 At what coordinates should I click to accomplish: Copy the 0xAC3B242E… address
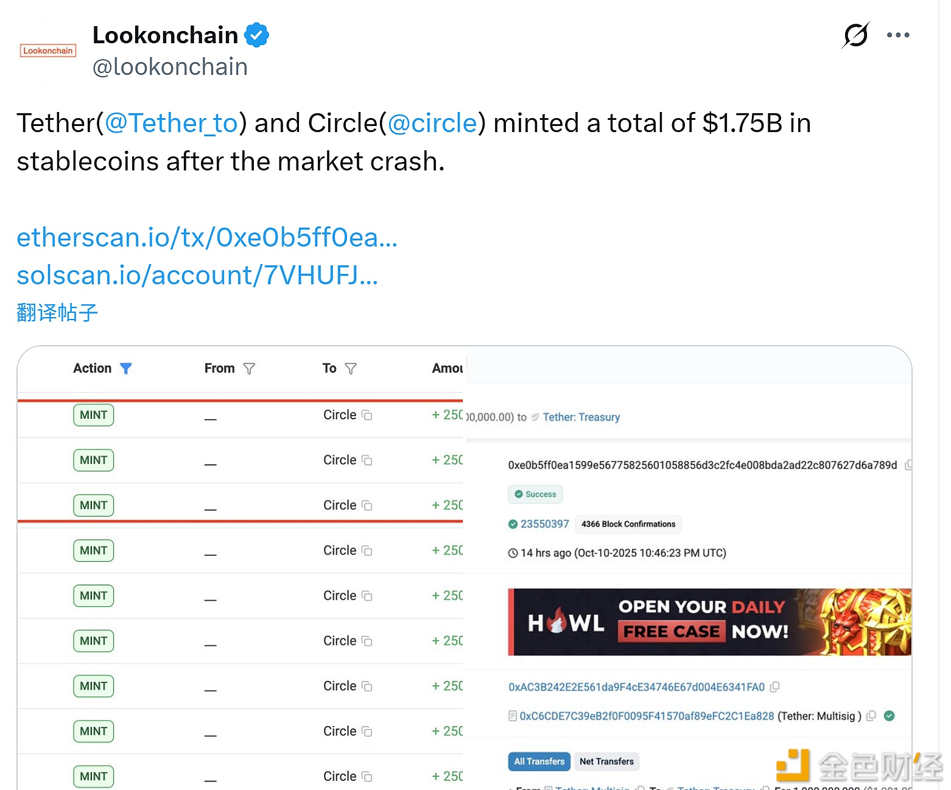(x=774, y=687)
